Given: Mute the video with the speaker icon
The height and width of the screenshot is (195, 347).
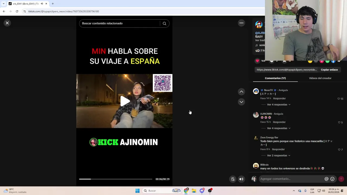Looking at the screenshot, I should [x=241, y=179].
